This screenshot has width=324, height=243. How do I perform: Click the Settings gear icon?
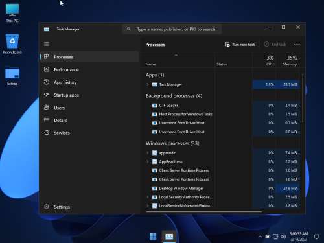click(47, 207)
